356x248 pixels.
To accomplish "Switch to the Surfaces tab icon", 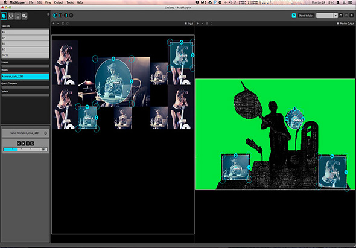I will (11, 16).
